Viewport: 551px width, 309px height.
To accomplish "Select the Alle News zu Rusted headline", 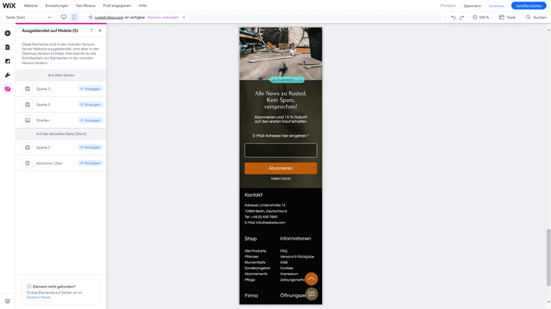I will [280, 100].
